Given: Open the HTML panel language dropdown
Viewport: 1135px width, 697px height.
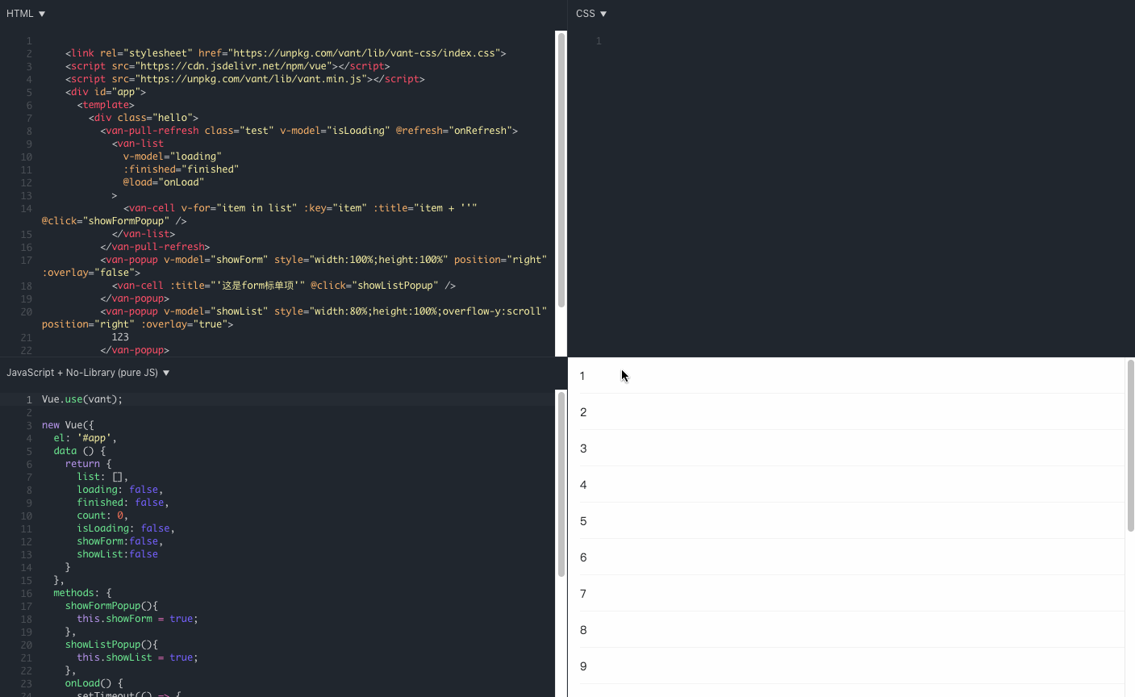Looking at the screenshot, I should 26,14.
